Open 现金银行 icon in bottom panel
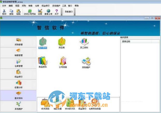 click(x=82, y=104)
